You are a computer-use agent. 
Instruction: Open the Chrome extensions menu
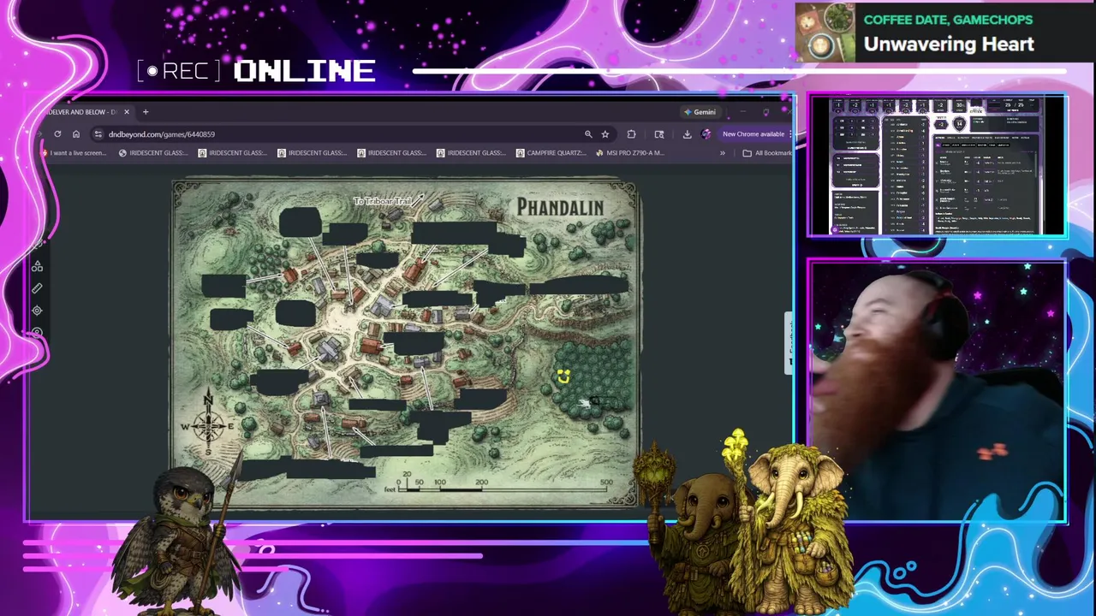(x=631, y=134)
